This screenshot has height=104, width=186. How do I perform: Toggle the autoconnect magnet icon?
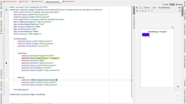[140, 11]
